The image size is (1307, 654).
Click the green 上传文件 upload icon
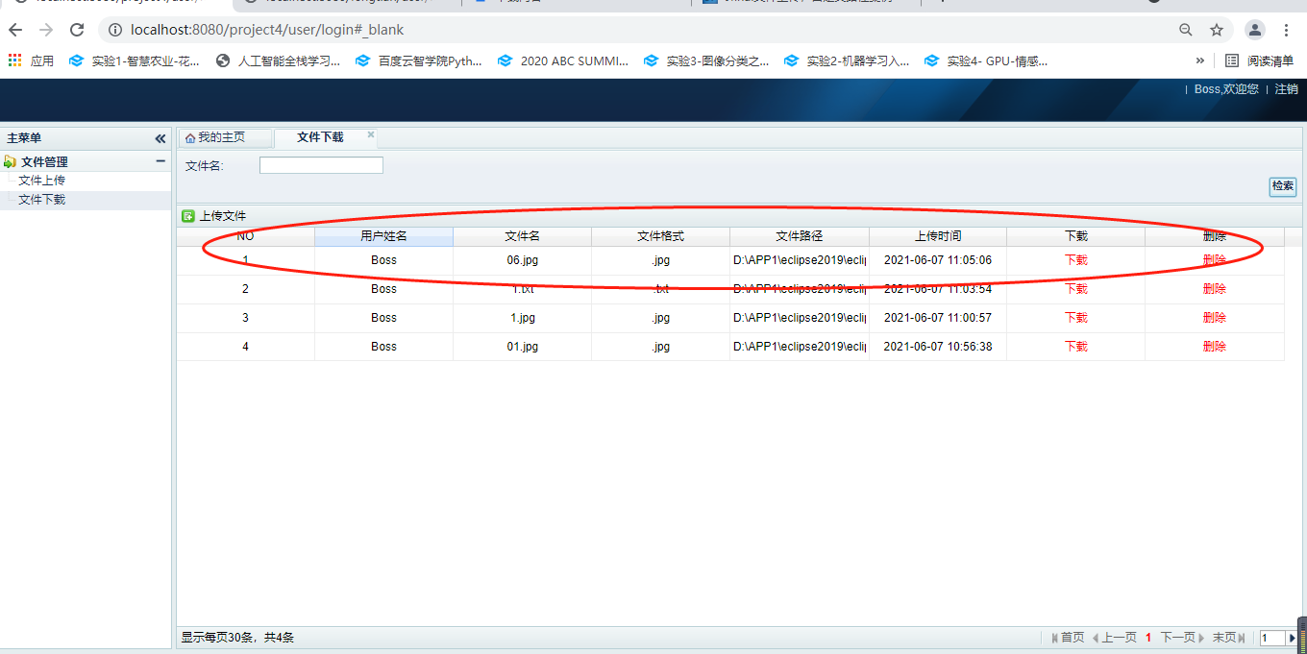coord(188,216)
